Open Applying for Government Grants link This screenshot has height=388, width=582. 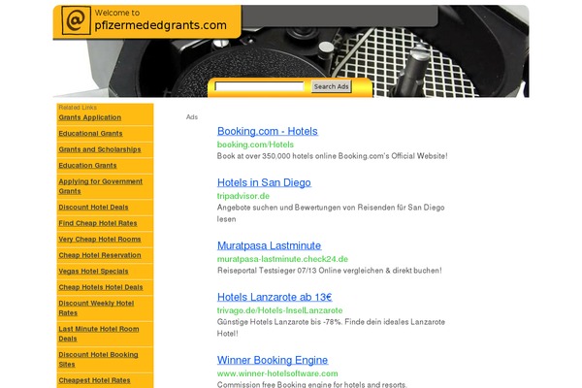click(x=100, y=186)
